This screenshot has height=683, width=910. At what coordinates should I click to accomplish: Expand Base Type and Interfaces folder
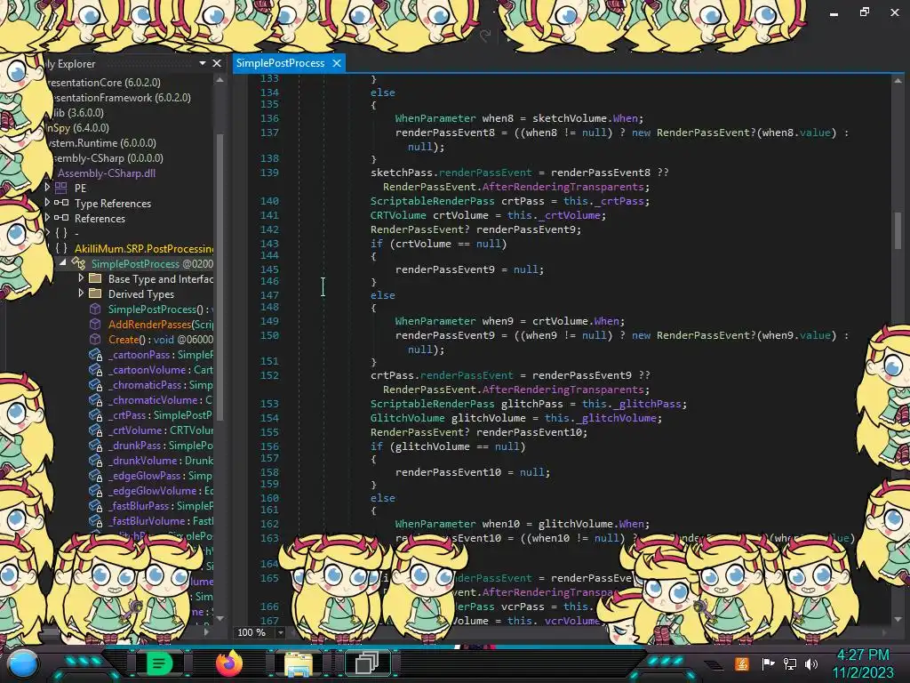pos(81,278)
